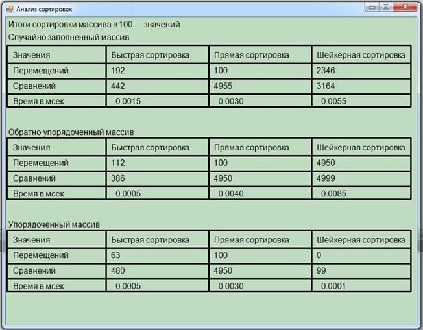Select cell with value 4955
Image resolution: width=423 pixels, height=330 pixels.
(260, 86)
